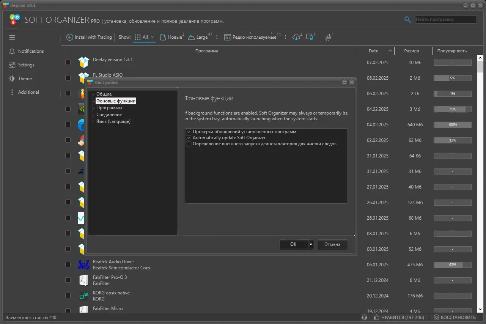Screen dimensions: 486x324
Task: Click the 75% popularity bar
Action: click(453, 109)
